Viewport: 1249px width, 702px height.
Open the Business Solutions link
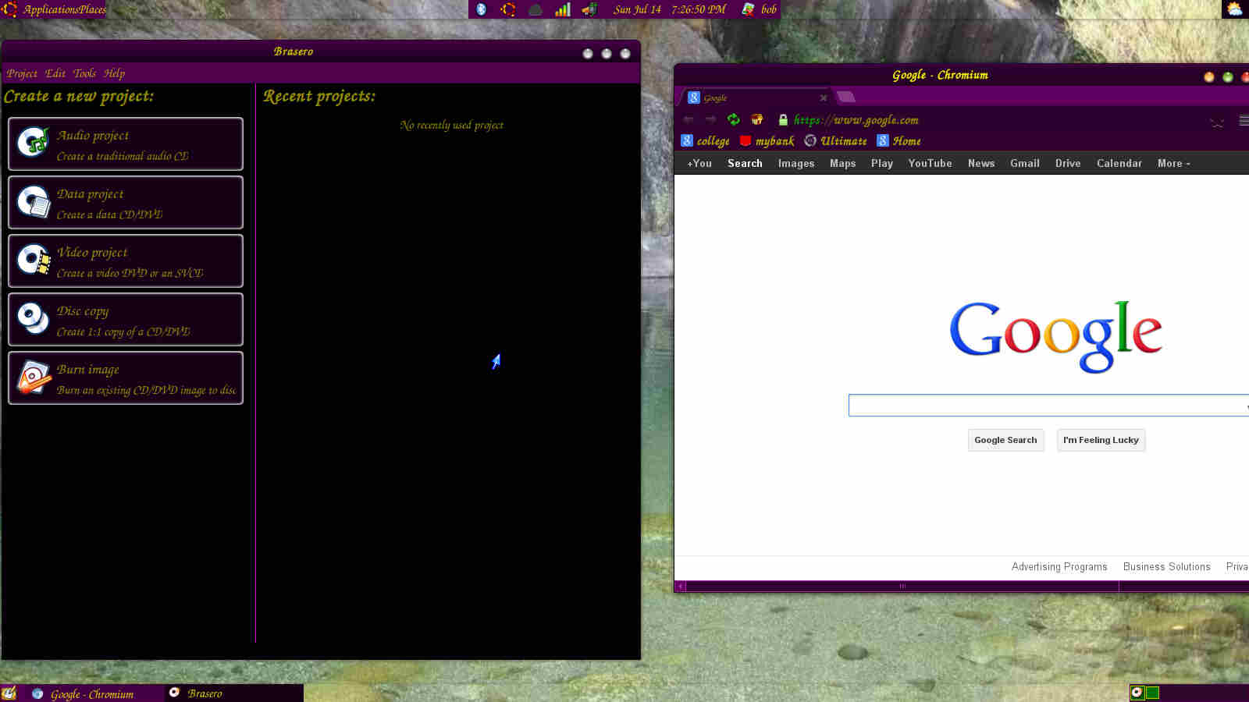coord(1166,567)
